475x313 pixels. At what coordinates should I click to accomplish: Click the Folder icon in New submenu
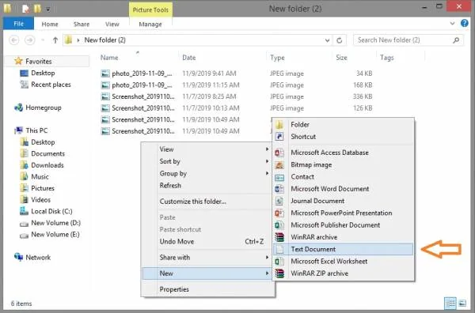coord(279,124)
